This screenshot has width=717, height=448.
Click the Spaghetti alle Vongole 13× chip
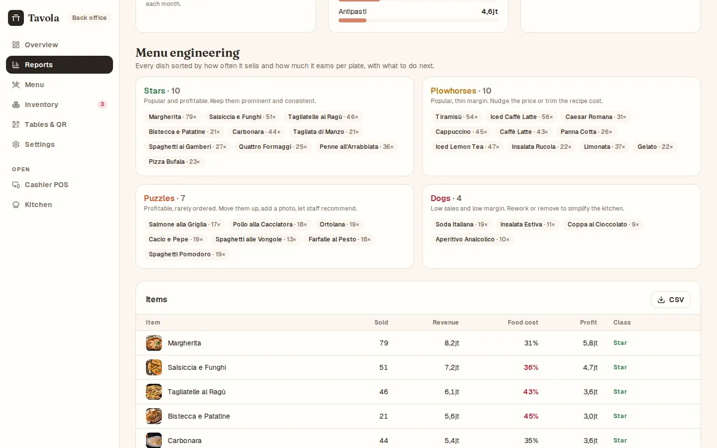[256, 239]
